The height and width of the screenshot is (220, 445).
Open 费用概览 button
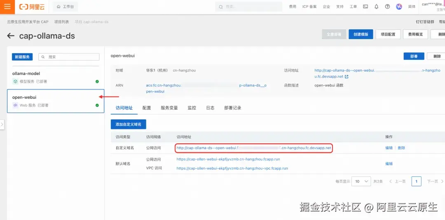click(415, 34)
